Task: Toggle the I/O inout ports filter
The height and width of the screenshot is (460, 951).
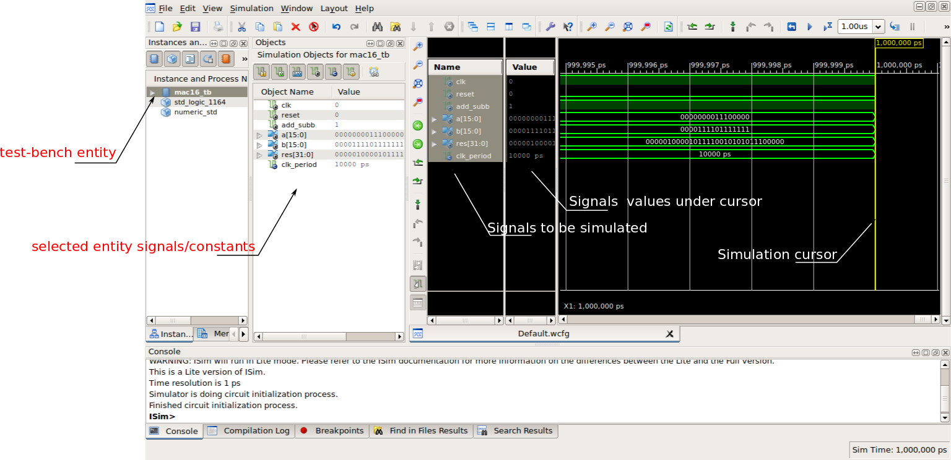Action: pos(298,72)
